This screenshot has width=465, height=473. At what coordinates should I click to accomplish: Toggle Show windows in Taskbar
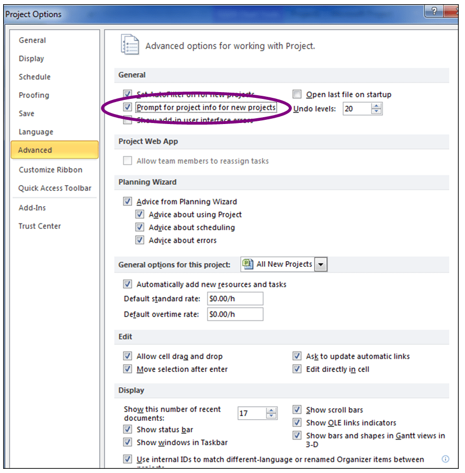128,442
